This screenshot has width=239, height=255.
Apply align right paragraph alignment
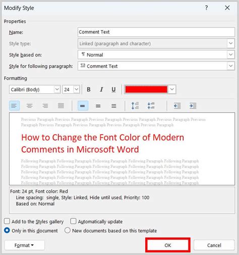[x=45, y=106]
